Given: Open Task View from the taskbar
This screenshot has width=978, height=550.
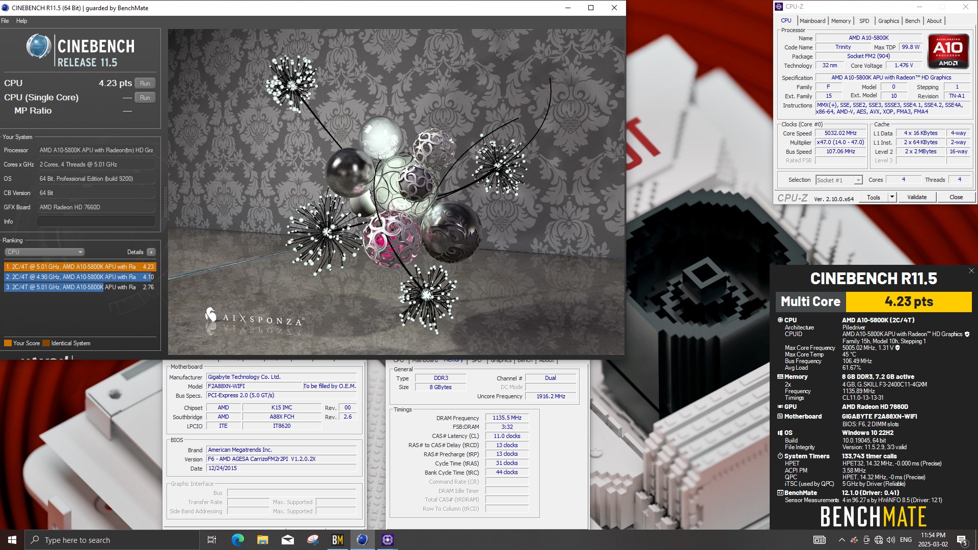Looking at the screenshot, I should [211, 540].
